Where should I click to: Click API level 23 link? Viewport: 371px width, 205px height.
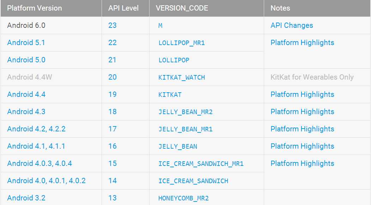(112, 25)
